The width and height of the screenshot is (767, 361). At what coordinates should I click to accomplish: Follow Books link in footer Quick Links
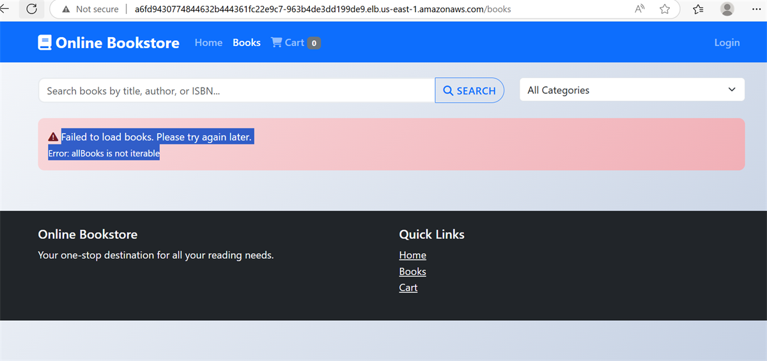click(x=412, y=272)
